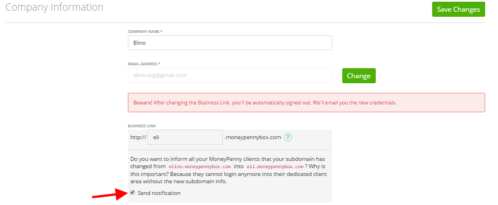Click the Company Information page heading
This screenshot has height=205, width=498.
tap(54, 7)
